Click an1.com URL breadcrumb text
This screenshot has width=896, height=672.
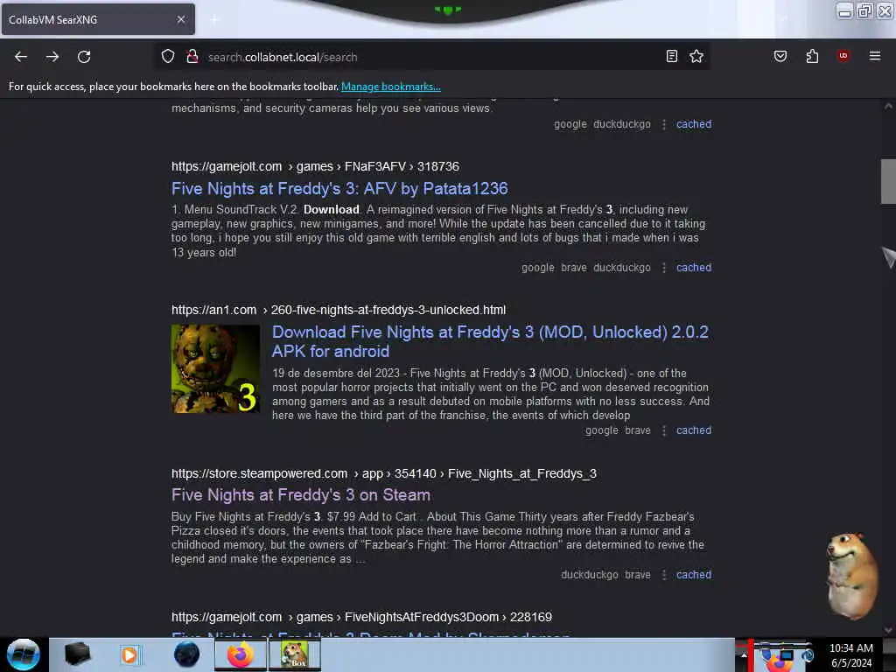tap(339, 310)
